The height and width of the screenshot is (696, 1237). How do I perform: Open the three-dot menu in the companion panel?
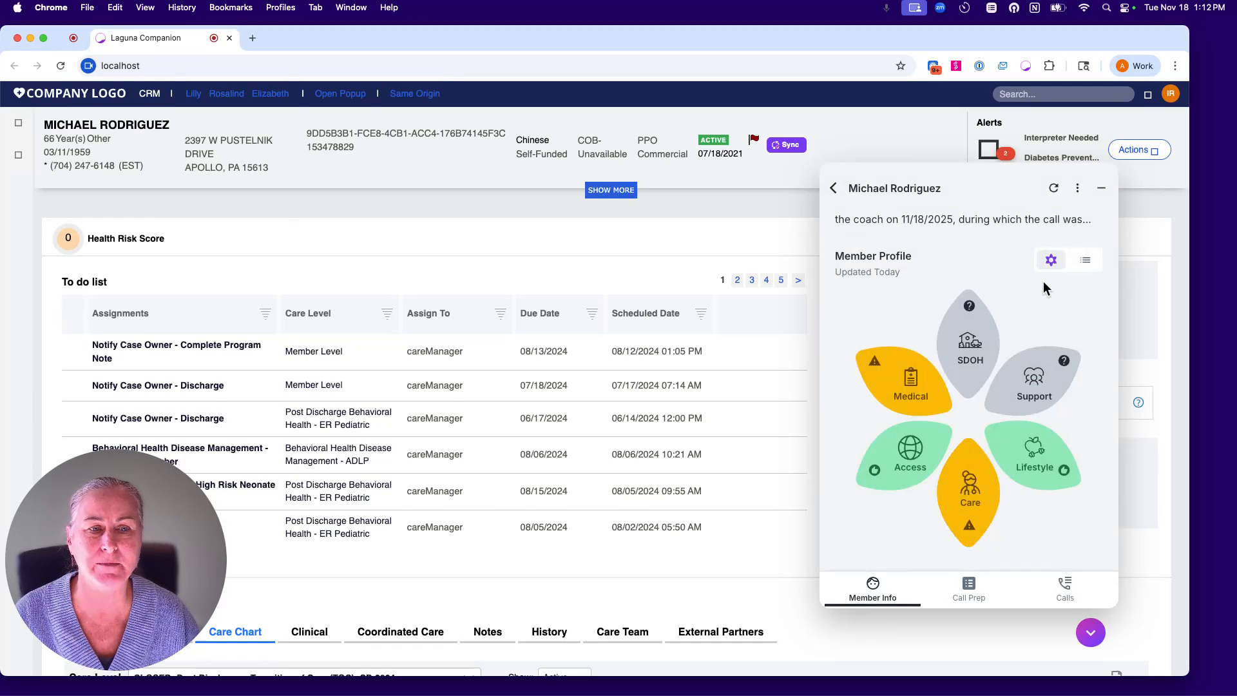(1077, 188)
